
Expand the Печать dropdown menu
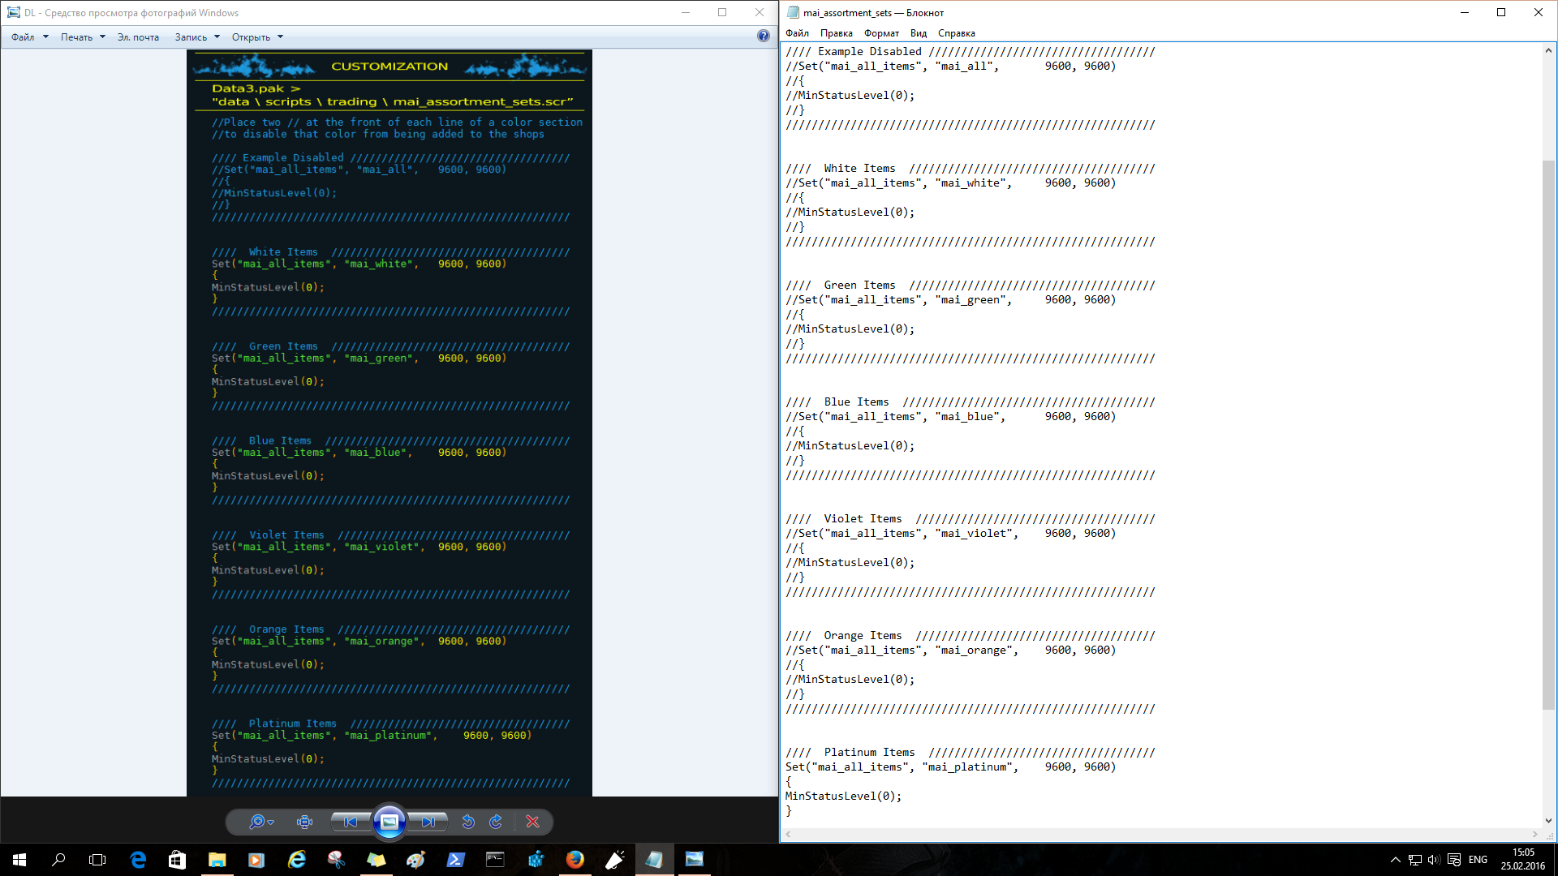tap(83, 37)
